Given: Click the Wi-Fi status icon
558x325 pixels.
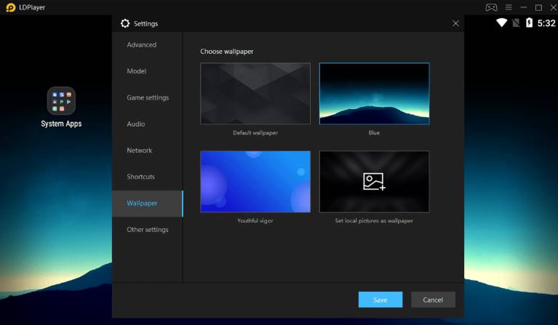Looking at the screenshot, I should (501, 23).
